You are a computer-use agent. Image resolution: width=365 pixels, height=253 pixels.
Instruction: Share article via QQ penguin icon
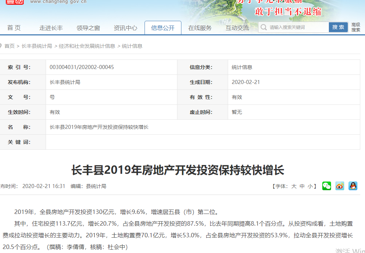tap(353, 186)
